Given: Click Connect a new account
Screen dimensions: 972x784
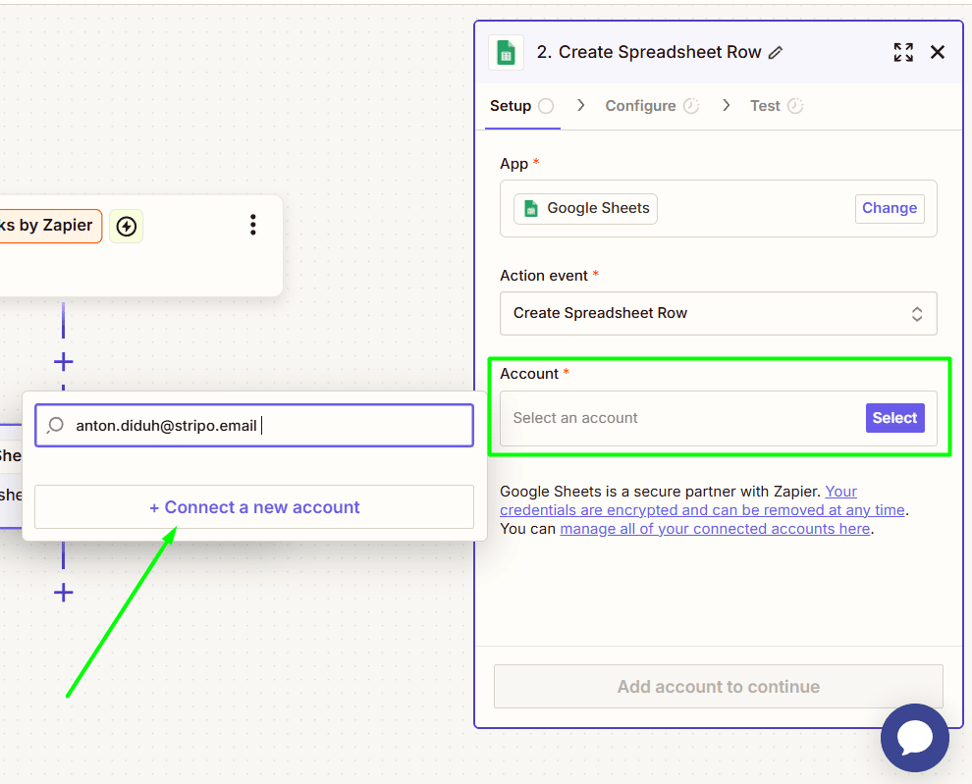Looking at the screenshot, I should pyautogui.click(x=254, y=507).
